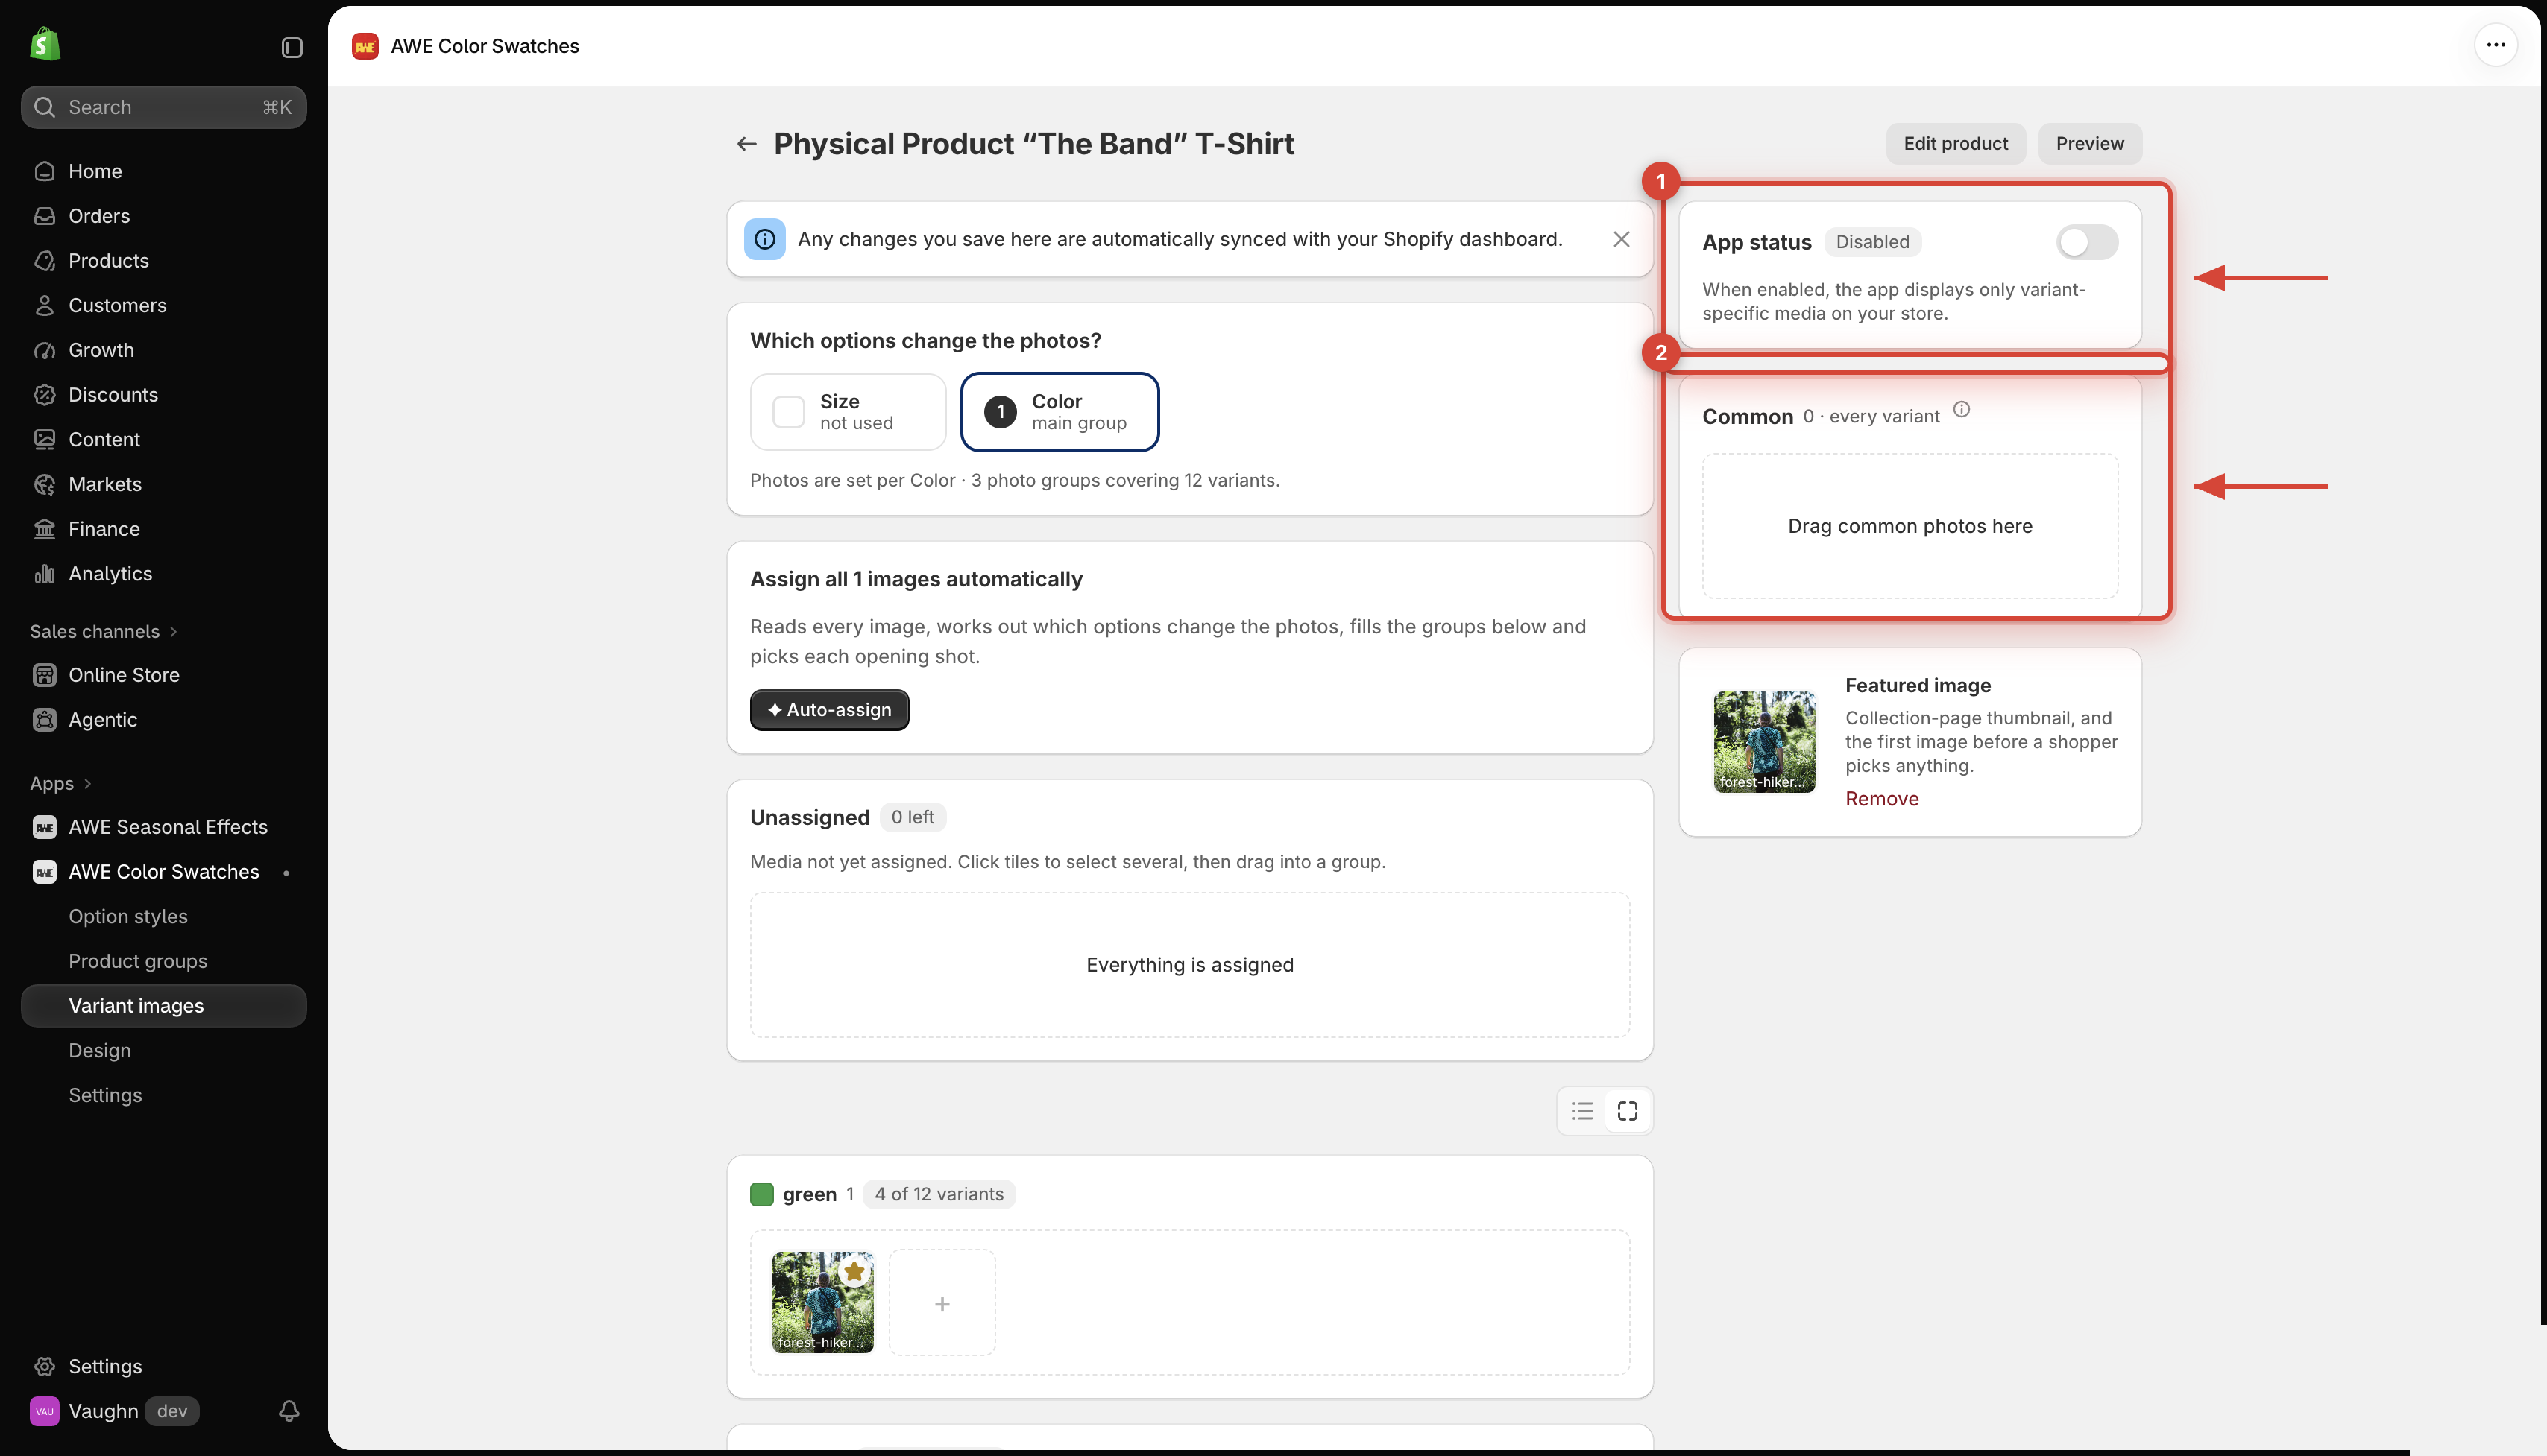The height and width of the screenshot is (1456, 2547).
Task: Add a photo to green group with plus tile
Action: (942, 1303)
